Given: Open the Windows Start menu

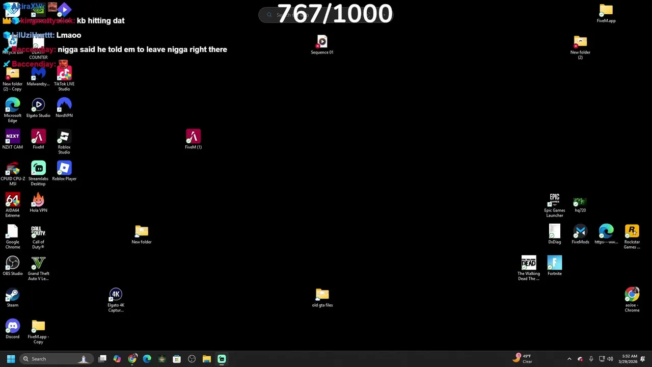Looking at the screenshot, I should tap(11, 359).
